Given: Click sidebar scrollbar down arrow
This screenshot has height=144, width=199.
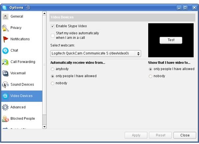Looking at the screenshot, I should pos(44,127).
